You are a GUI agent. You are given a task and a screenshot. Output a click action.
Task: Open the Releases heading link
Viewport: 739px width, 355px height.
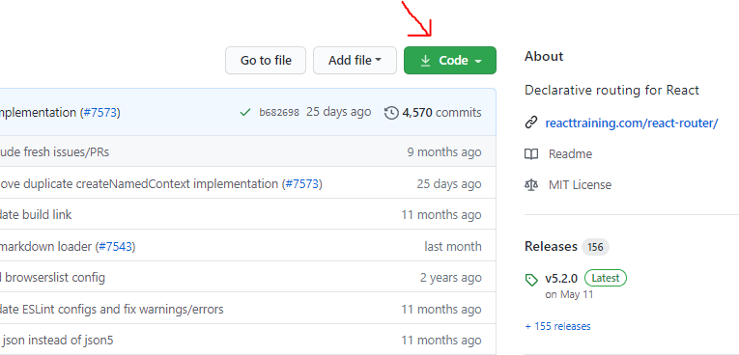(x=551, y=246)
